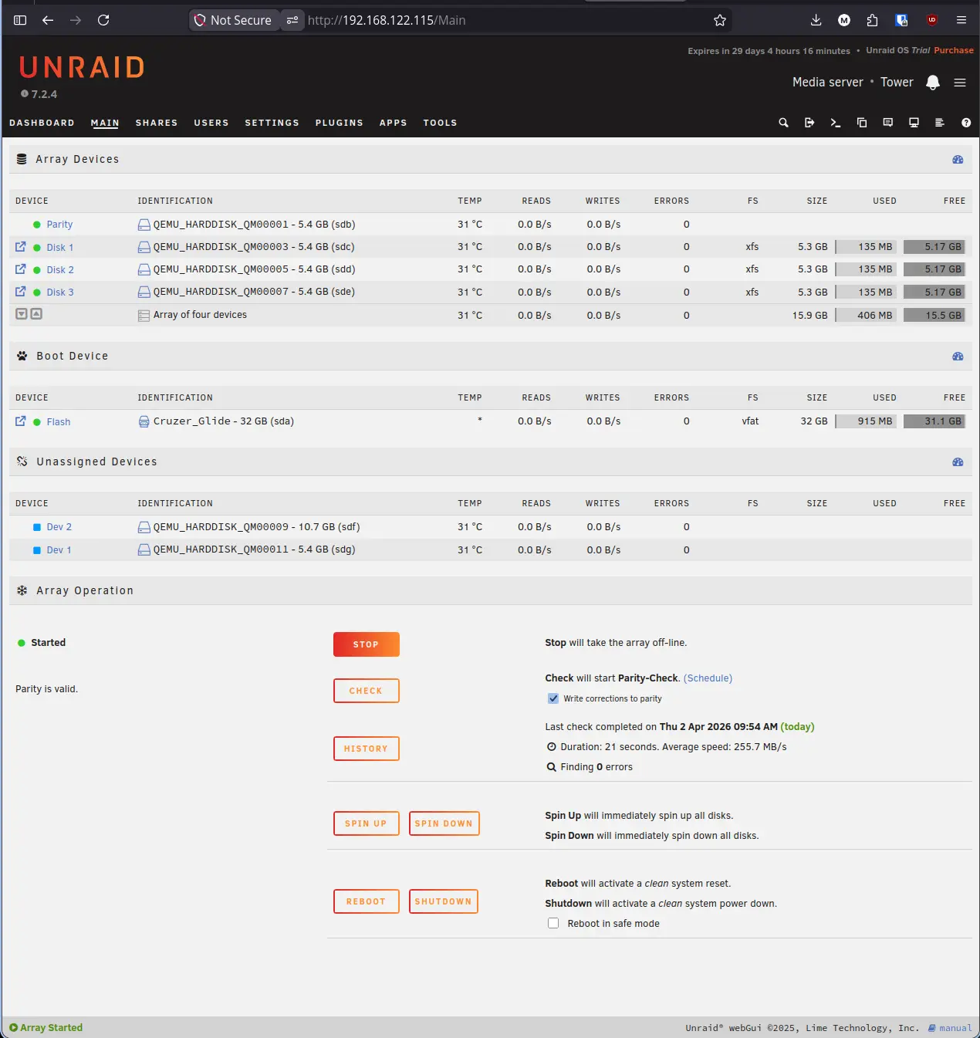980x1038 pixels.
Task: Open the Tools tab
Action: point(440,123)
